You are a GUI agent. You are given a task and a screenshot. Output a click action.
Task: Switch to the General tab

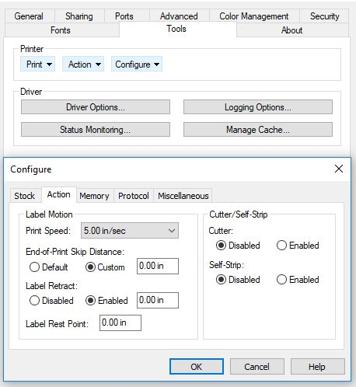29,16
